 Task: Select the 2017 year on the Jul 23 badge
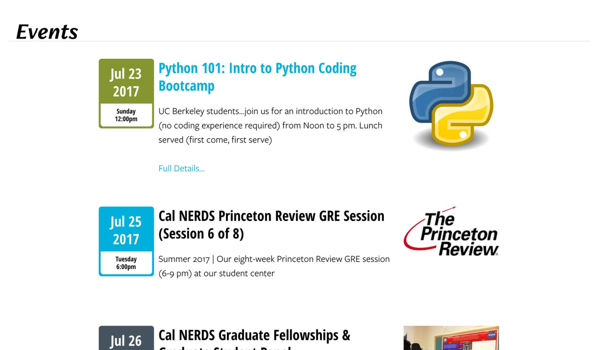tap(126, 92)
